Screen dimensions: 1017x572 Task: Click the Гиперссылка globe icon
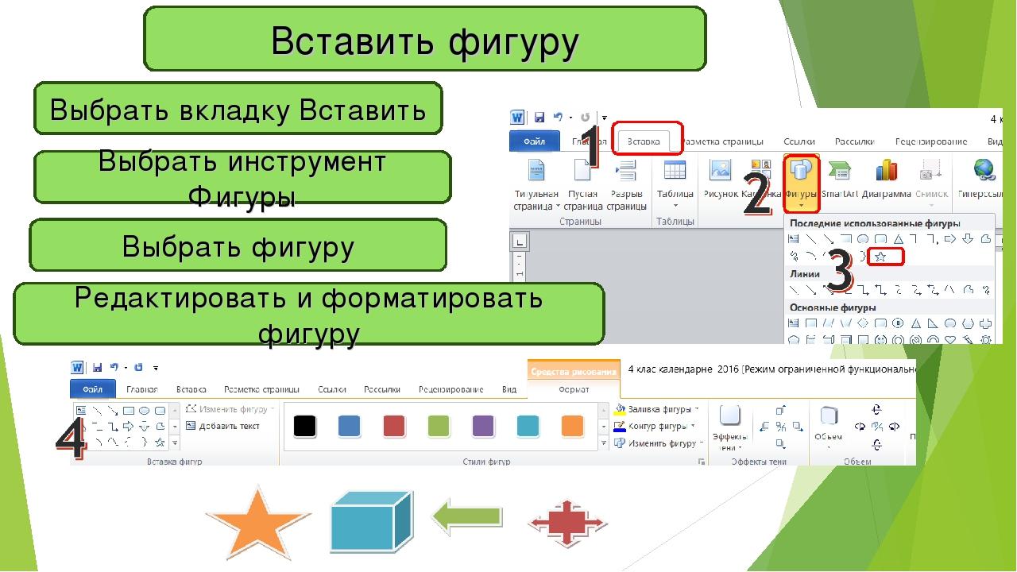984,169
